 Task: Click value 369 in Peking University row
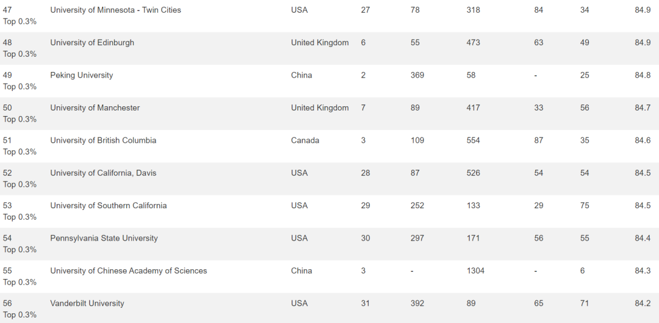(x=417, y=75)
